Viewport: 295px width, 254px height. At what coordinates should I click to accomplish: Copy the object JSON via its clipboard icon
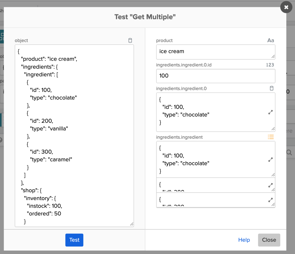(x=130, y=41)
